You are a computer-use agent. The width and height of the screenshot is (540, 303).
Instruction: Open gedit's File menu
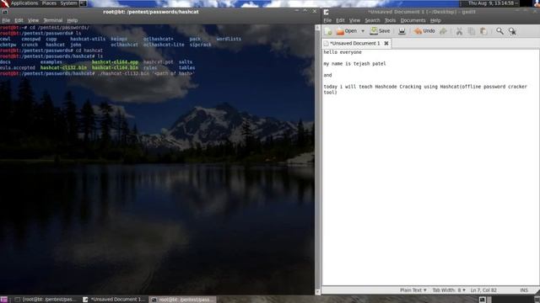coord(327,20)
